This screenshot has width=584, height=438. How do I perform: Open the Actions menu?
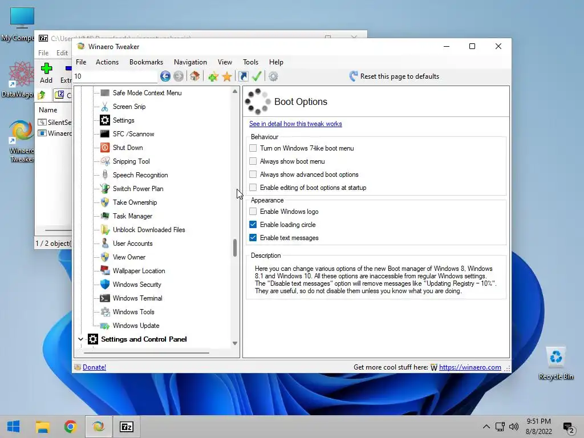tap(107, 62)
